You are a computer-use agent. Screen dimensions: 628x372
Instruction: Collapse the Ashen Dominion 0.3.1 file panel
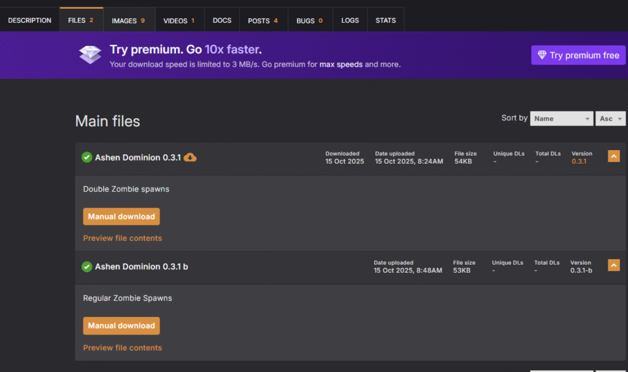(x=613, y=156)
